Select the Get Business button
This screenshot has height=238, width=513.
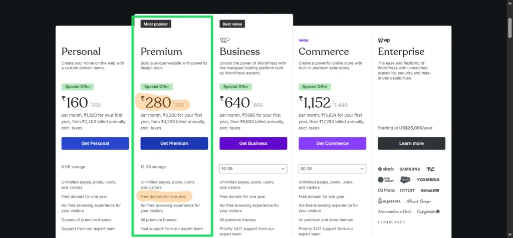(x=253, y=143)
